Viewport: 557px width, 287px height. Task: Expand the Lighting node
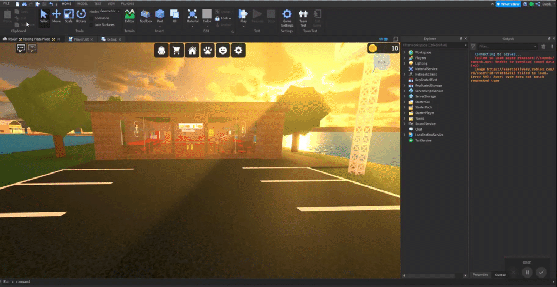pyautogui.click(x=404, y=63)
